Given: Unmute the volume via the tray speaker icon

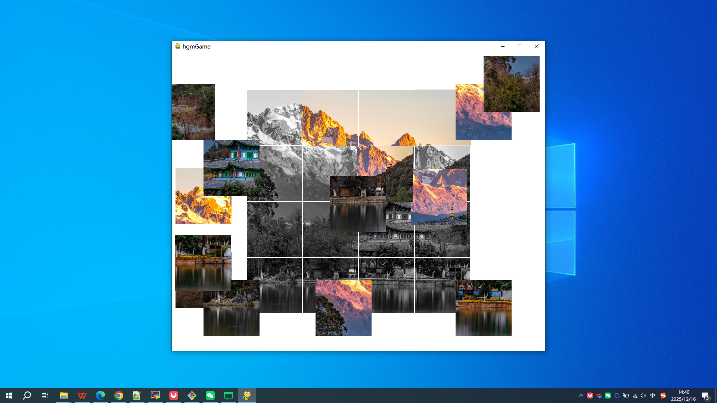Looking at the screenshot, I should (643, 395).
